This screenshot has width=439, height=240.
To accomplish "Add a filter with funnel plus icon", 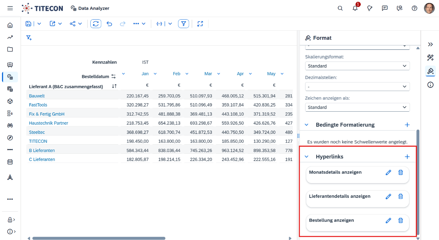I will point(29,38).
